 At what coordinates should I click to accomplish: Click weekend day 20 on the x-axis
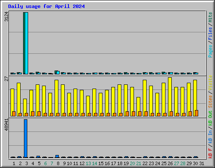pyautogui.click(x=132, y=163)
